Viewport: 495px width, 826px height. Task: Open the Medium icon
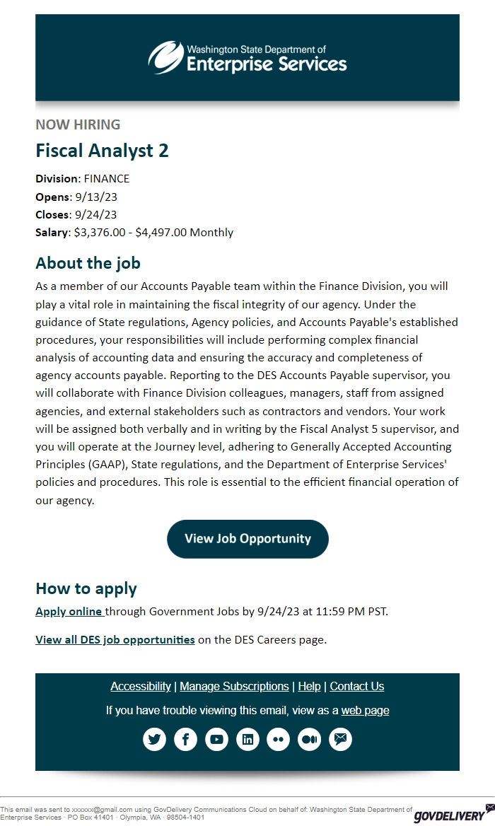[309, 739]
